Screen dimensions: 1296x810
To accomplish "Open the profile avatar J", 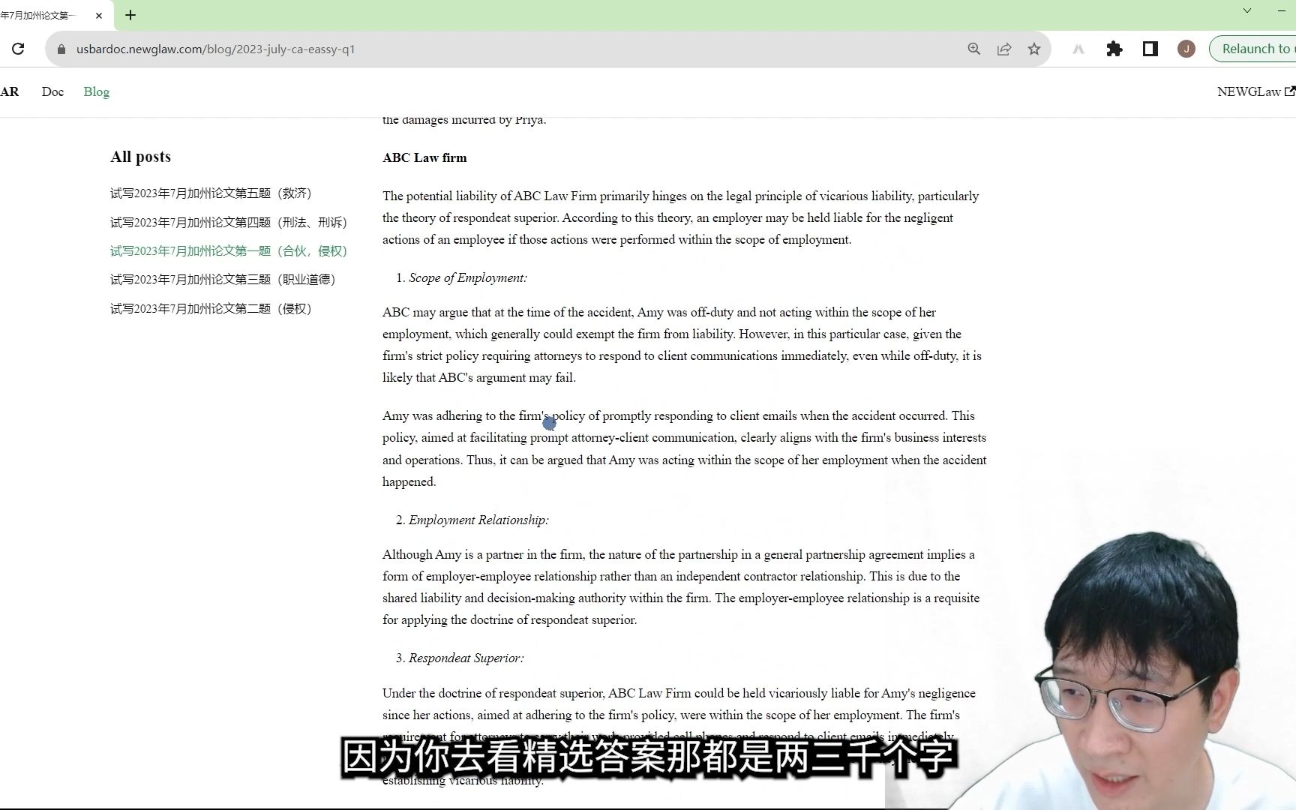I will [1186, 49].
